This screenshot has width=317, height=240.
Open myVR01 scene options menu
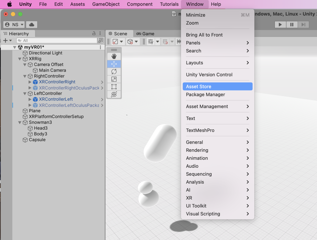[x=100, y=47]
